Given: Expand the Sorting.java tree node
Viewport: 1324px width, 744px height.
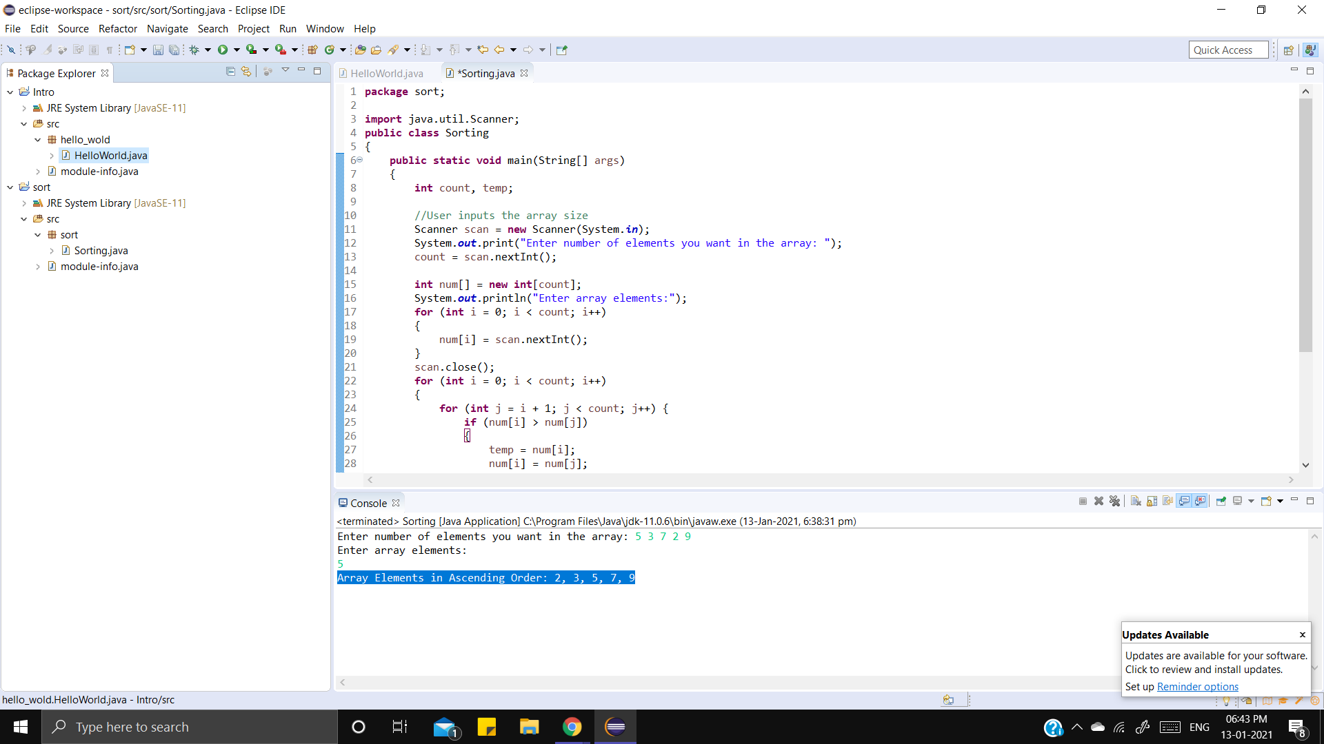Looking at the screenshot, I should (52, 251).
